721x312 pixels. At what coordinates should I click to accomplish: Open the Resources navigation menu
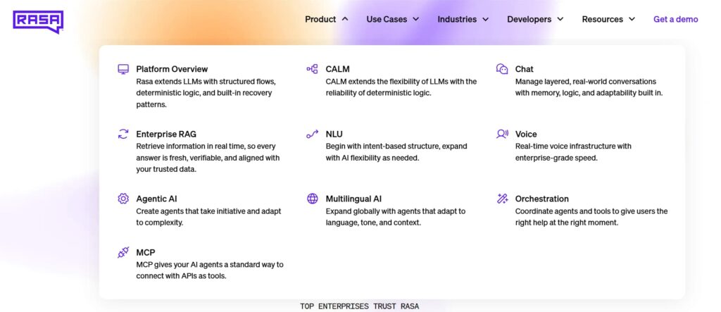(608, 20)
